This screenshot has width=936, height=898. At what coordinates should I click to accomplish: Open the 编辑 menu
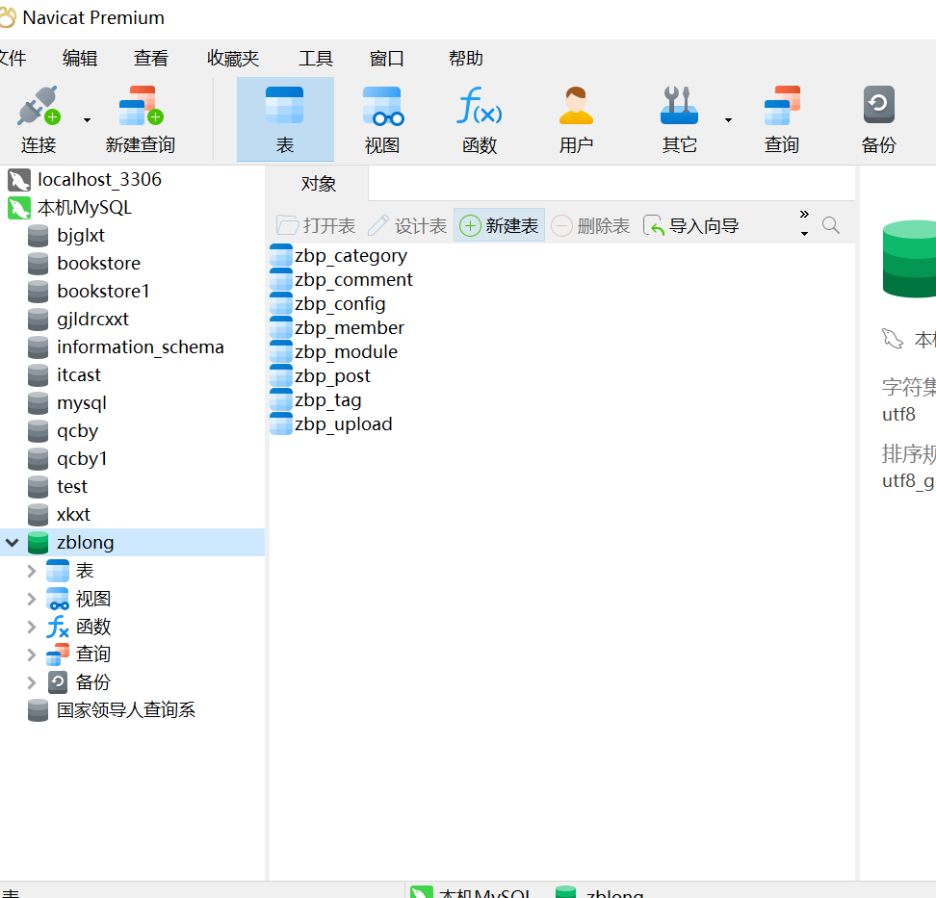(x=80, y=58)
